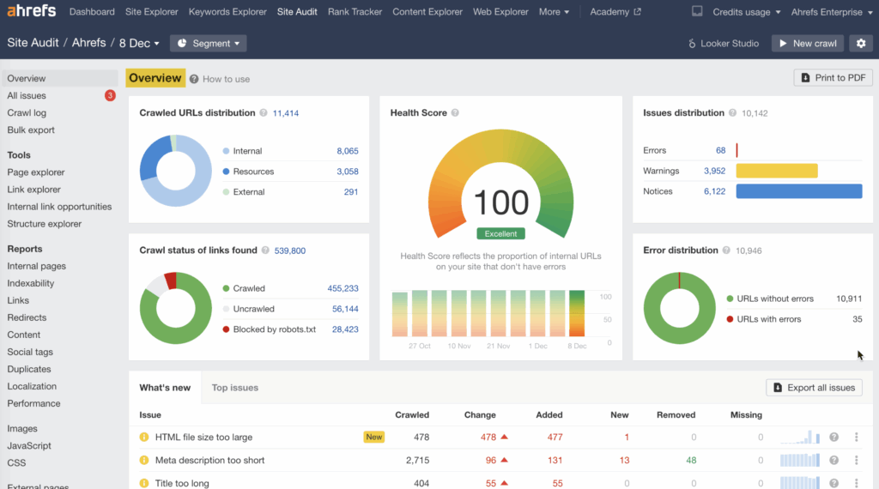This screenshot has height=489, width=879.
Task: Click the Error distribution donut chart
Action: (680, 308)
